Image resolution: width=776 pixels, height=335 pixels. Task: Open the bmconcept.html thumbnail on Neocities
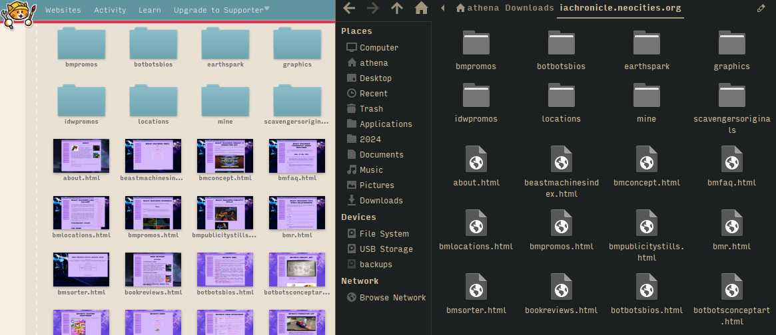click(225, 156)
